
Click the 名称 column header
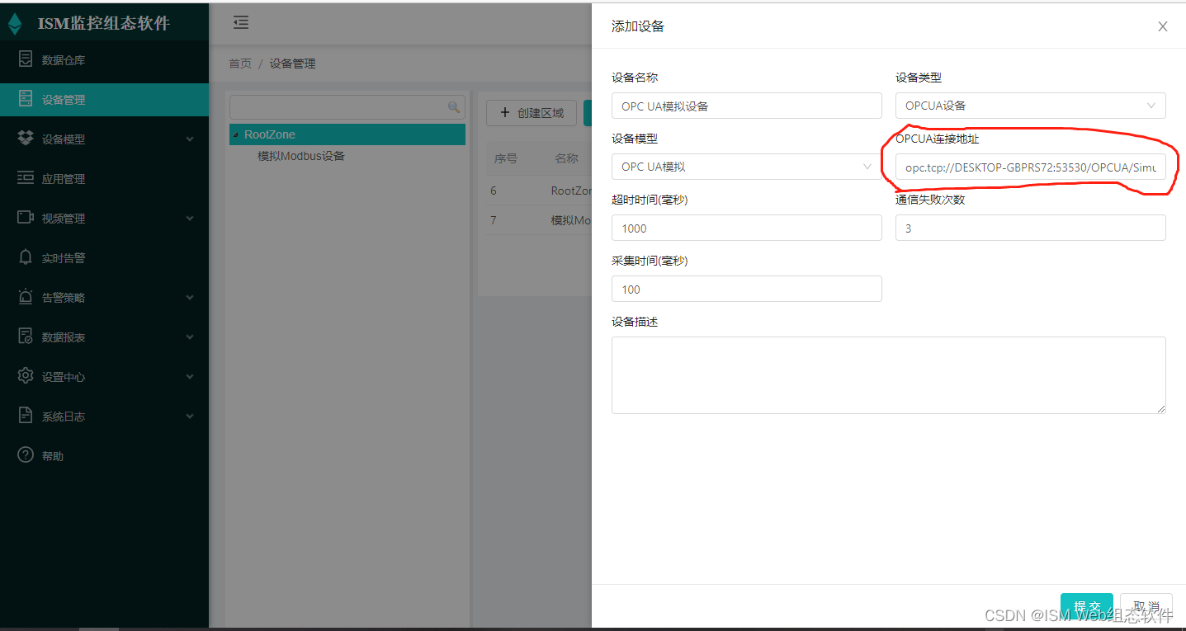point(566,158)
